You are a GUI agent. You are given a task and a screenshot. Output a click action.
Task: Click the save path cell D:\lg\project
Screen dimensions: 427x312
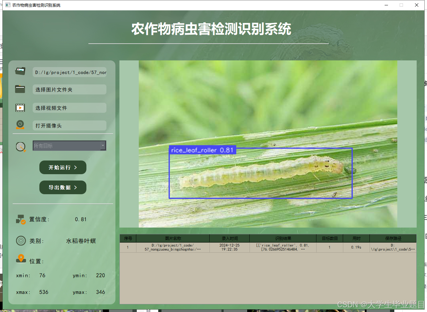pos(393,247)
